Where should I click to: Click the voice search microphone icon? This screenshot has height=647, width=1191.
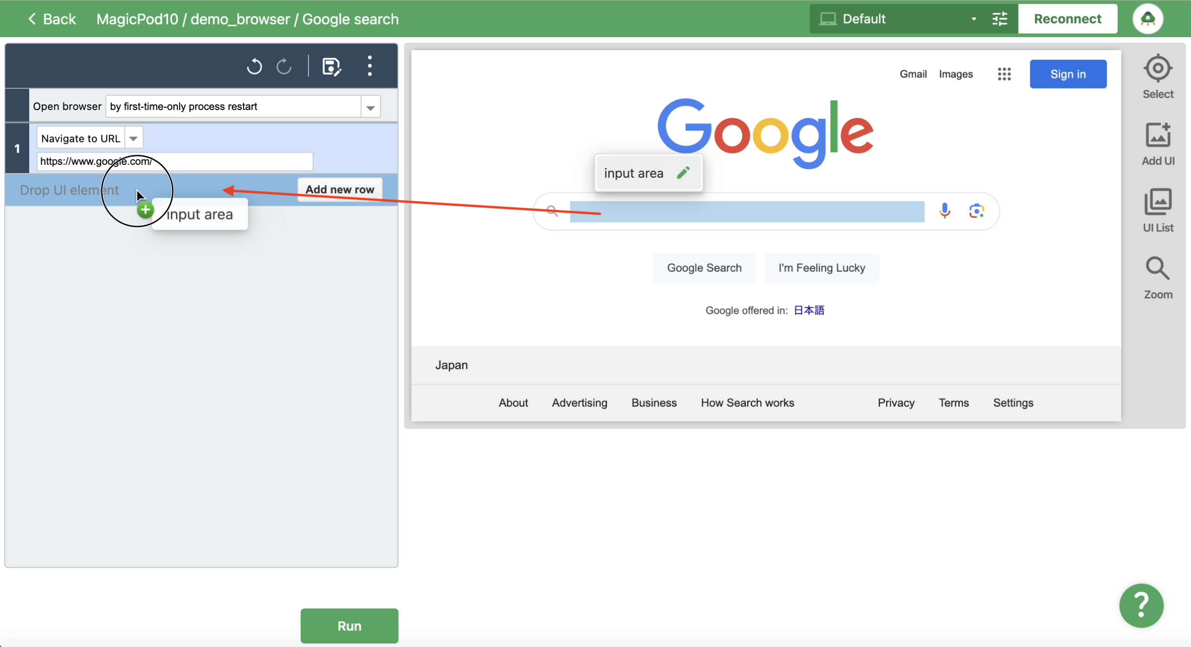coord(944,211)
